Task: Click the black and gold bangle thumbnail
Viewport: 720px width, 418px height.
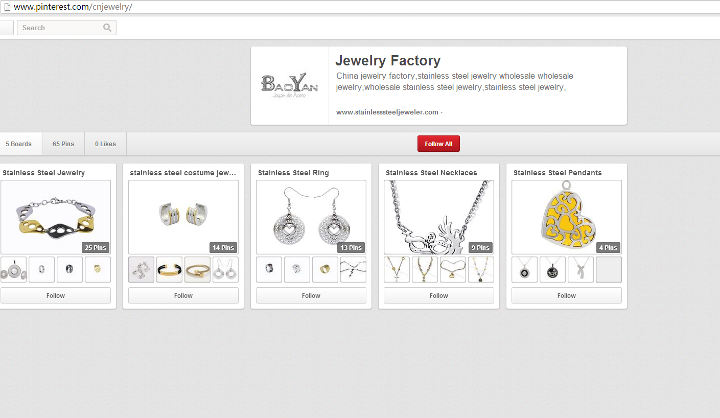Action: [169, 269]
